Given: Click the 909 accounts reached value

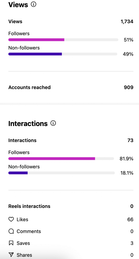Looking at the screenshot, I should [129, 87].
